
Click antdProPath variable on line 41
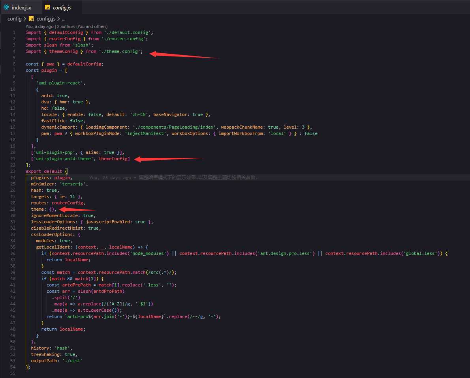(76, 285)
